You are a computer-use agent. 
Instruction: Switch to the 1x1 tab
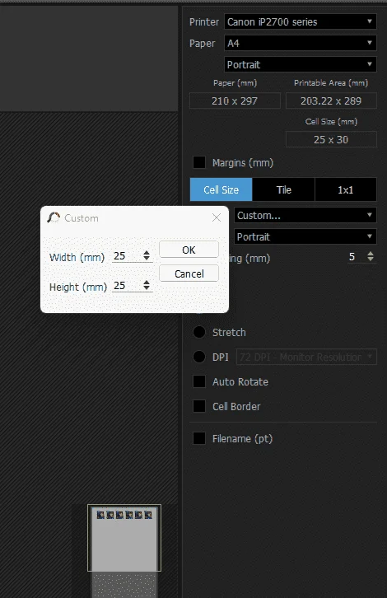346,189
